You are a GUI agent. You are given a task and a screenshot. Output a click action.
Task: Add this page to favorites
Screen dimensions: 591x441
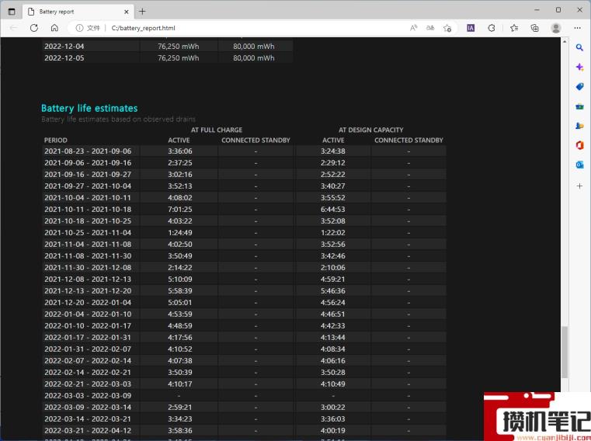point(447,28)
